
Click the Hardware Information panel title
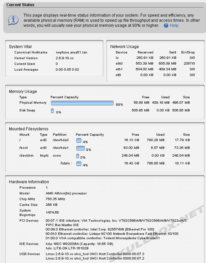pos(29,182)
